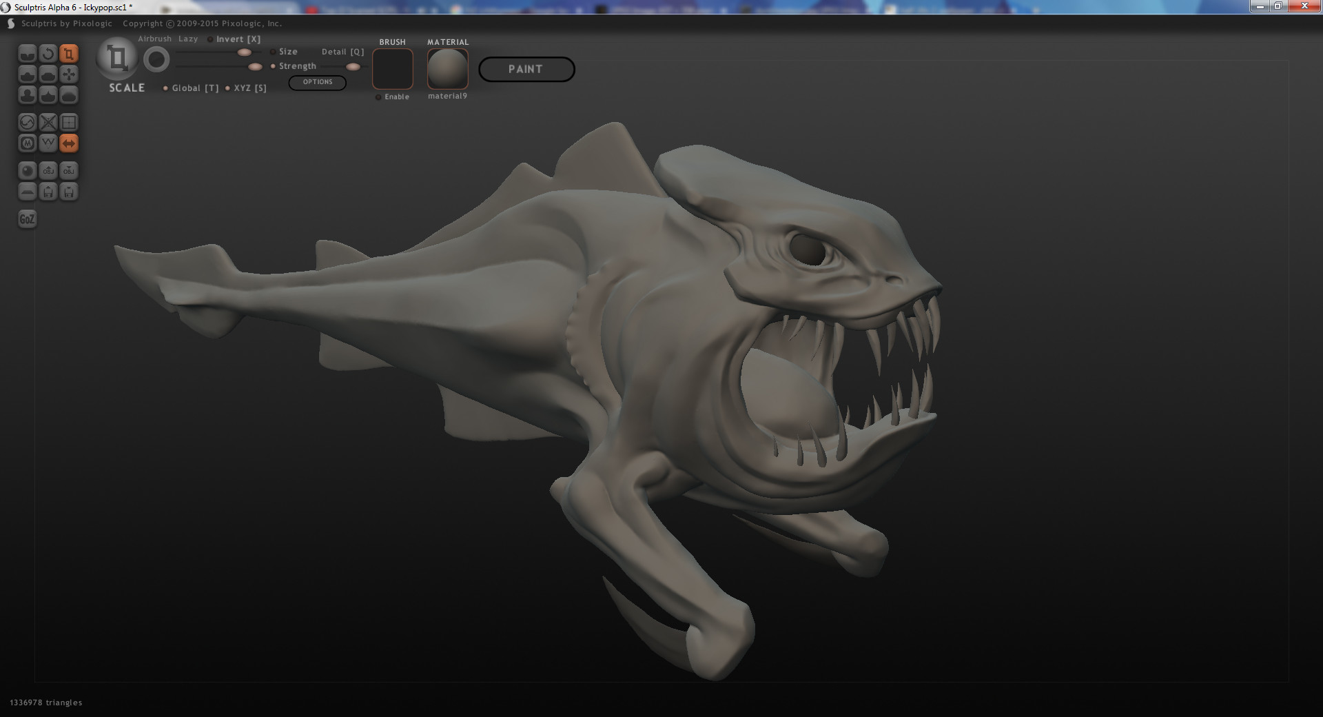The image size is (1323, 717).
Task: Click the Airbrush label
Action: coord(153,39)
